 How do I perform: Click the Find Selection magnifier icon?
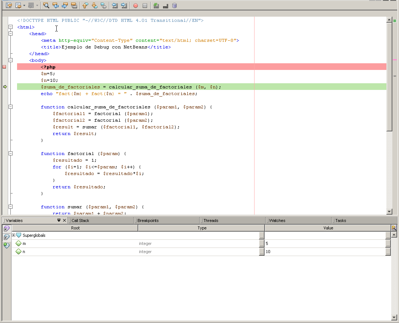(46, 6)
